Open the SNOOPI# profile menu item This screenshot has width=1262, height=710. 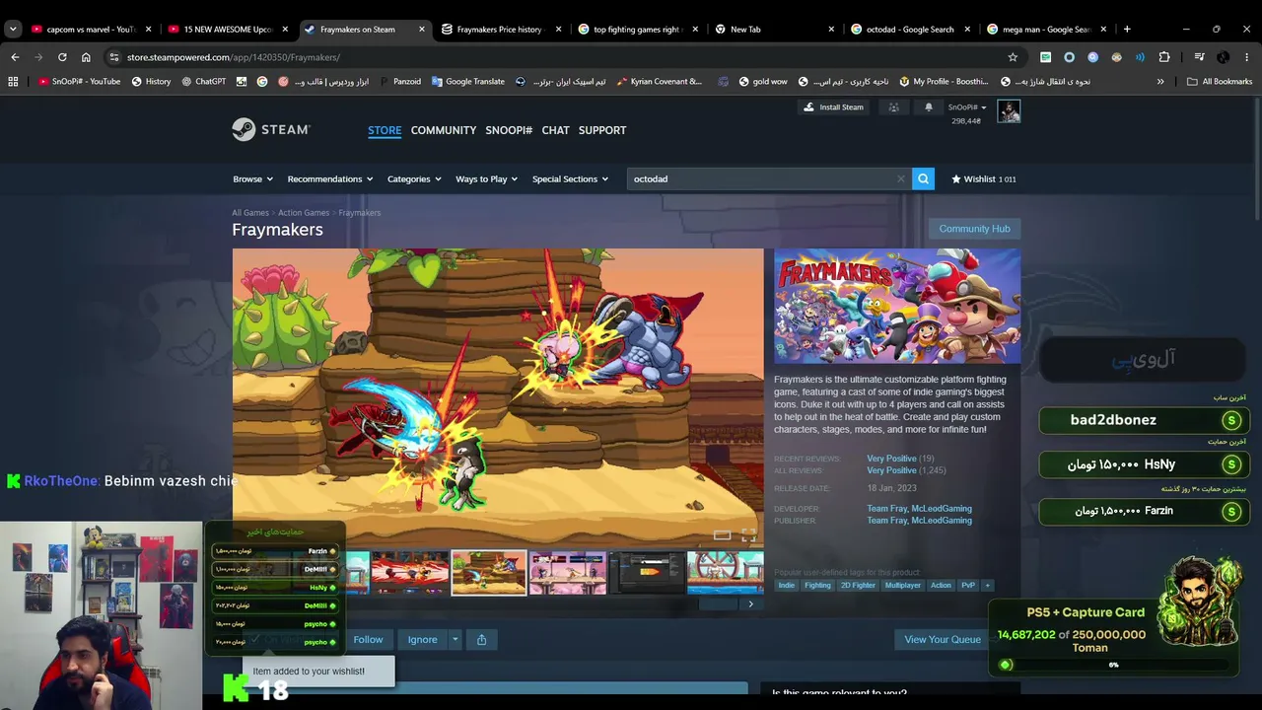coord(509,130)
